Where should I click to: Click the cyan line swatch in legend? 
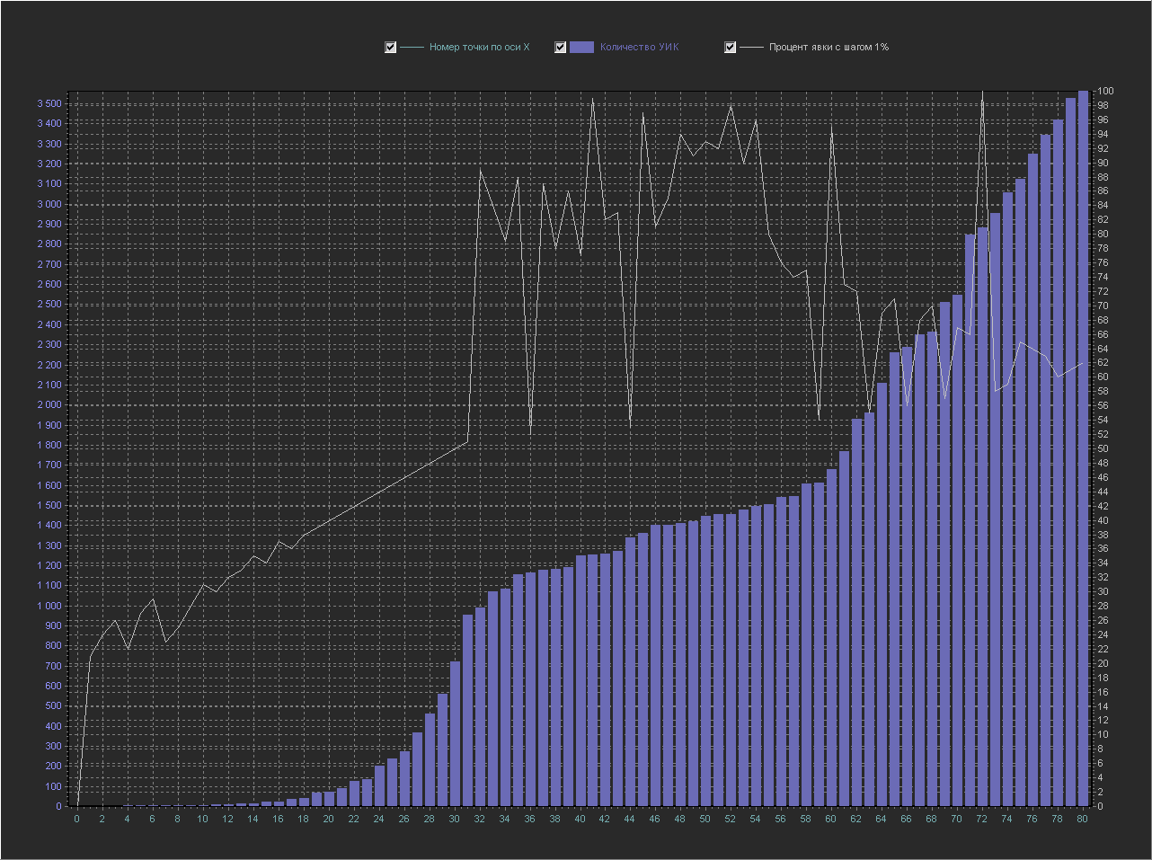point(412,48)
